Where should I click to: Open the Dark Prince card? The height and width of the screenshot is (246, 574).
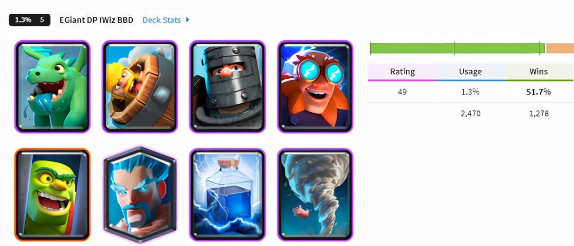227,87
